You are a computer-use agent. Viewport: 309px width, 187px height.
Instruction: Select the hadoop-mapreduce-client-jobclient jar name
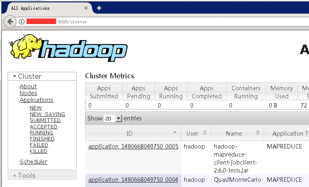click(235, 158)
